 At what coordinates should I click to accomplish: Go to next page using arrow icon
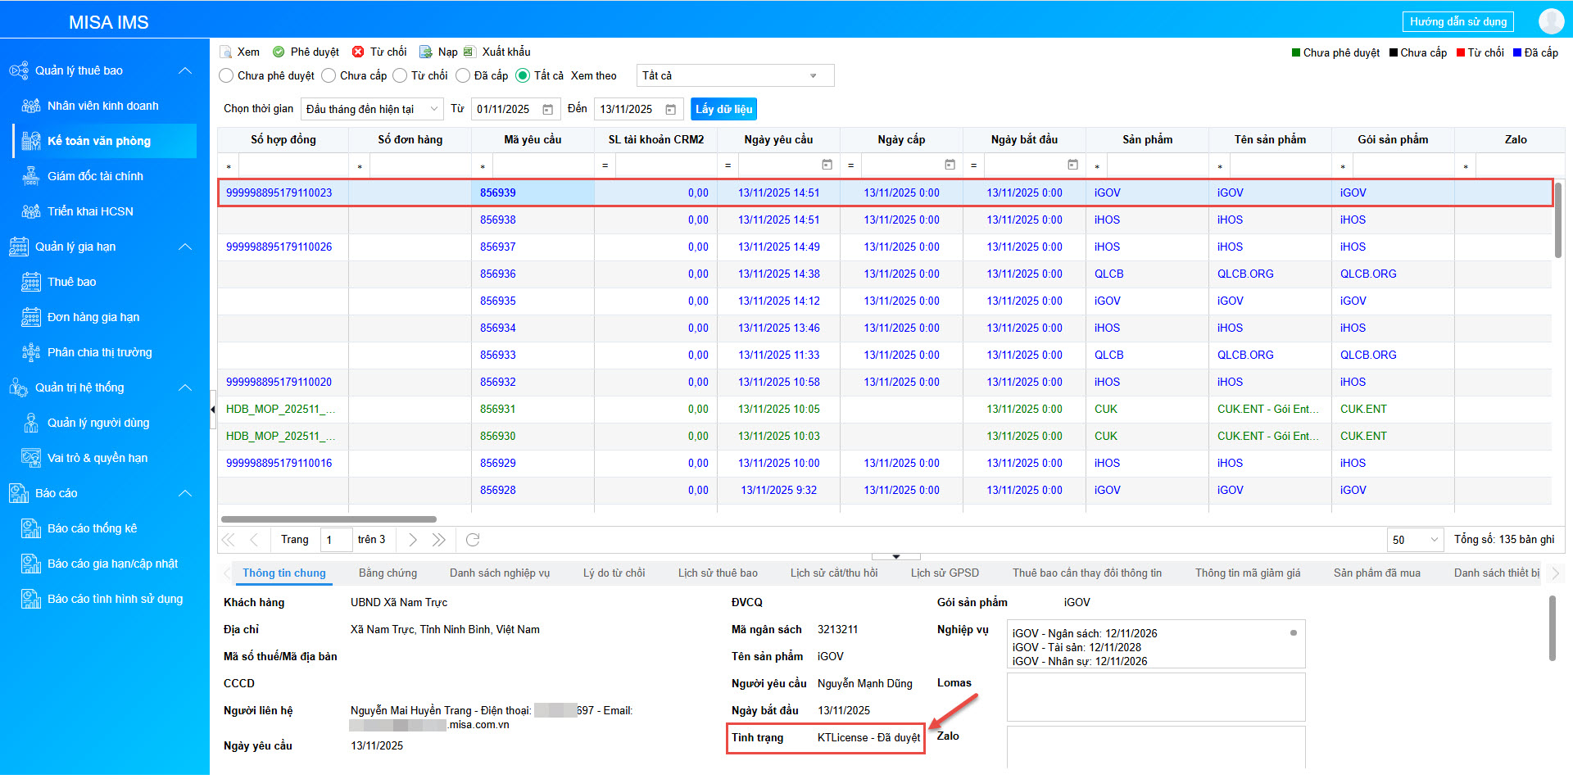pos(413,540)
